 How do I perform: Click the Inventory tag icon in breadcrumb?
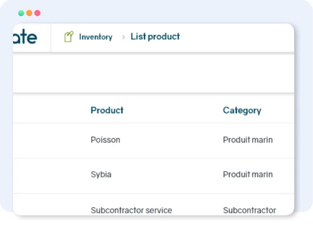click(68, 37)
